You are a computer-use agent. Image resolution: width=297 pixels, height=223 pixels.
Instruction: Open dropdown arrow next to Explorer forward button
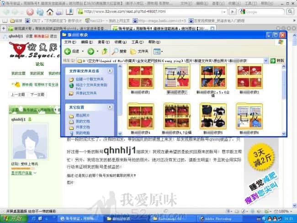tap(97, 51)
